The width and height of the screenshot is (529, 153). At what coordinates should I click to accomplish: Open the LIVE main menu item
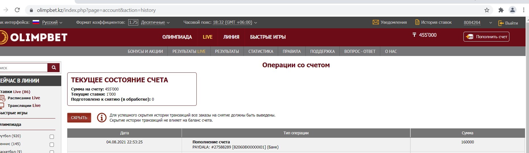pyautogui.click(x=207, y=37)
